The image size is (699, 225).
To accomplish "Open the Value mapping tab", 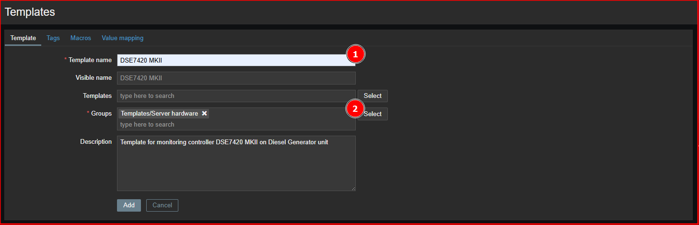I will (122, 38).
